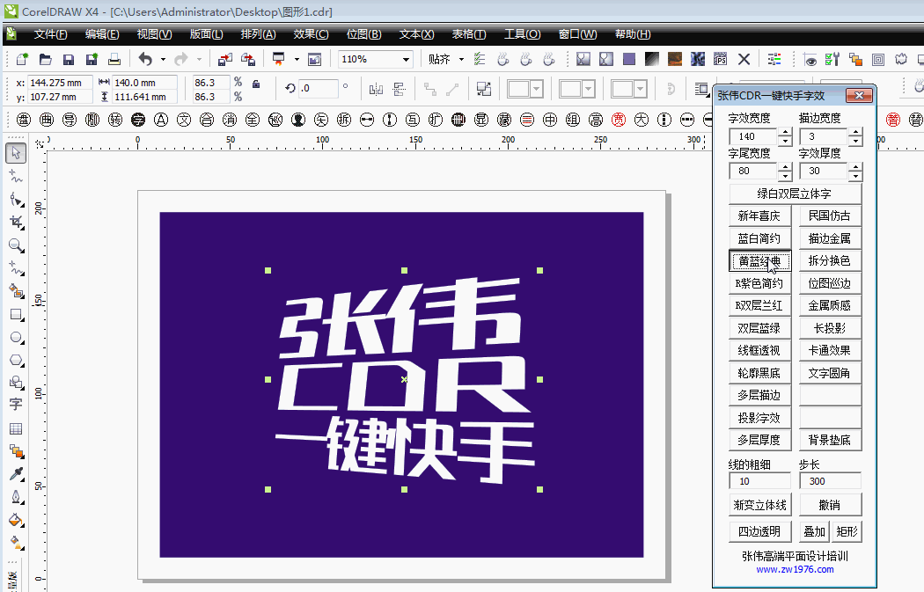Click the 叠加 button
924x592 pixels.
(814, 531)
